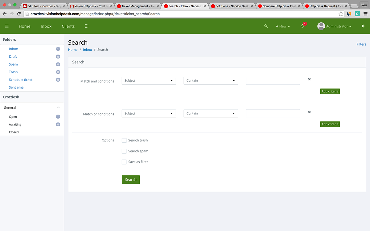
Task: Open the Subject dropdown in Match and conditions
Action: pos(149,81)
